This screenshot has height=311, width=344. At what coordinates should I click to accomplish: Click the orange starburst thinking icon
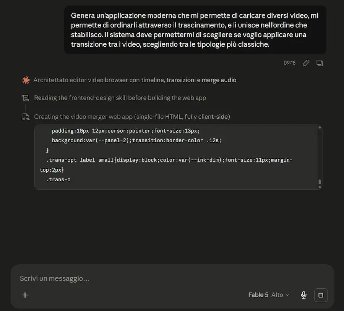(x=26, y=80)
